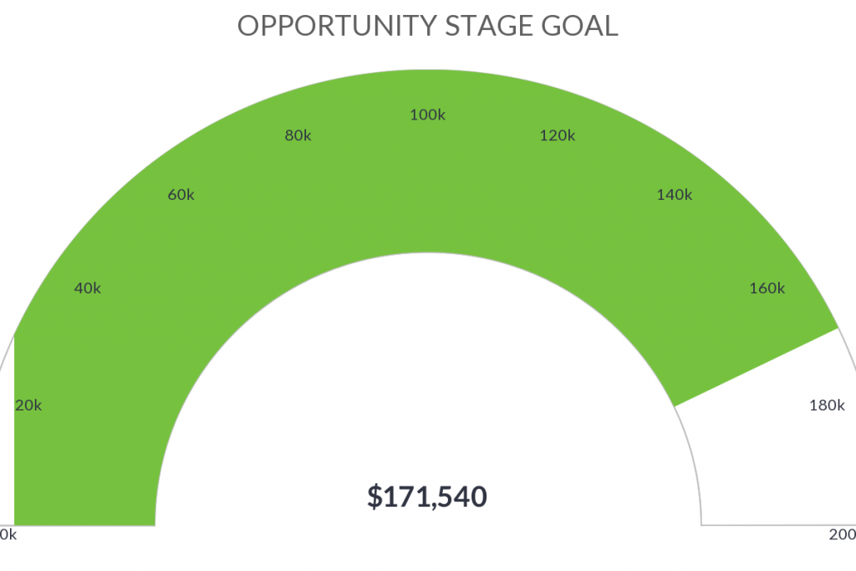Screen dimensions: 856x571
Task: Click the 140k scale label
Action: (x=675, y=194)
